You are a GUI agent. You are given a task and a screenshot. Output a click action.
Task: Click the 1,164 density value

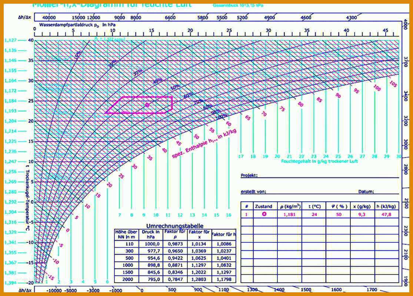(10, 81)
